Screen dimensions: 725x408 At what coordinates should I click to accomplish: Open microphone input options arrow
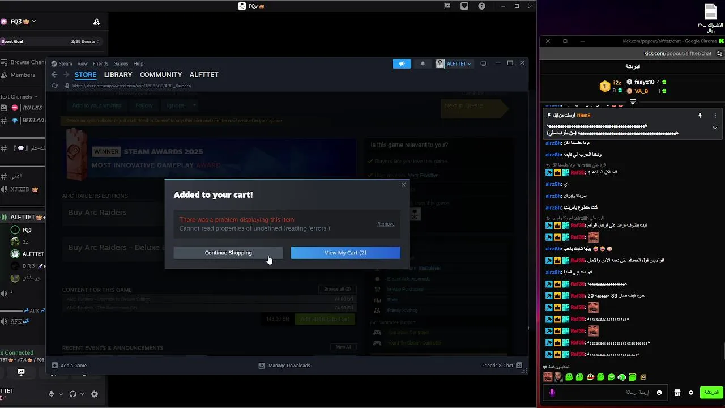61,394
